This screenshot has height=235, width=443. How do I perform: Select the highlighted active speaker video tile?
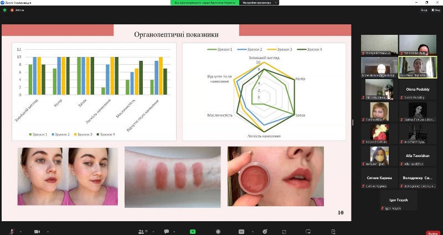click(x=418, y=67)
